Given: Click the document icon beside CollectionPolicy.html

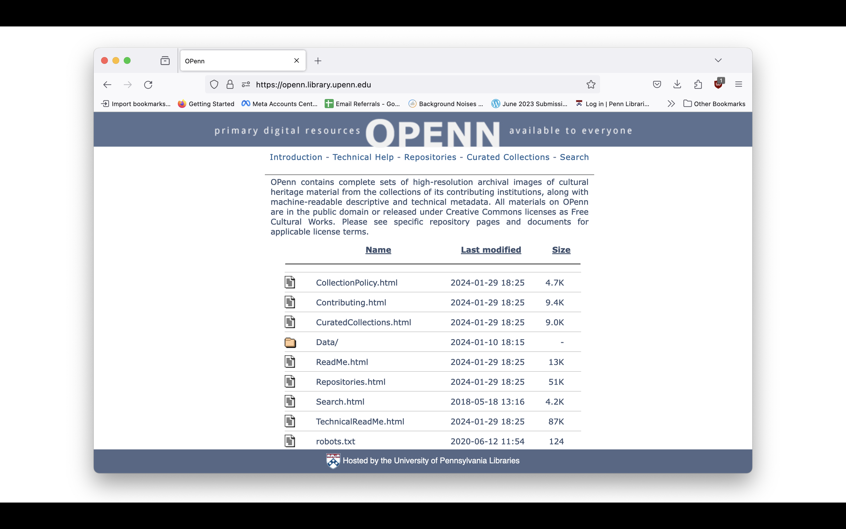Looking at the screenshot, I should click(x=290, y=282).
